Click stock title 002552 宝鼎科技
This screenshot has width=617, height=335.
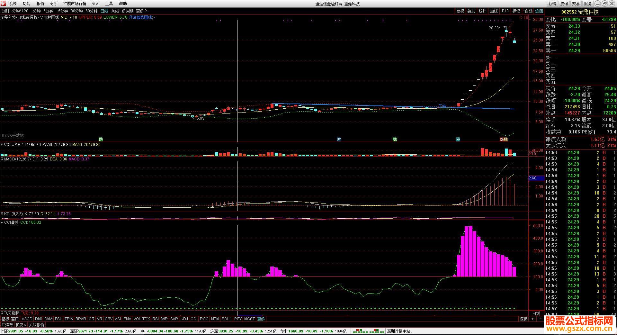pyautogui.click(x=580, y=12)
